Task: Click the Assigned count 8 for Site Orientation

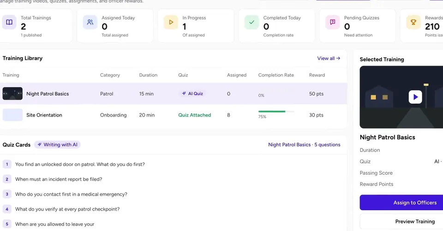Action: click(228, 115)
